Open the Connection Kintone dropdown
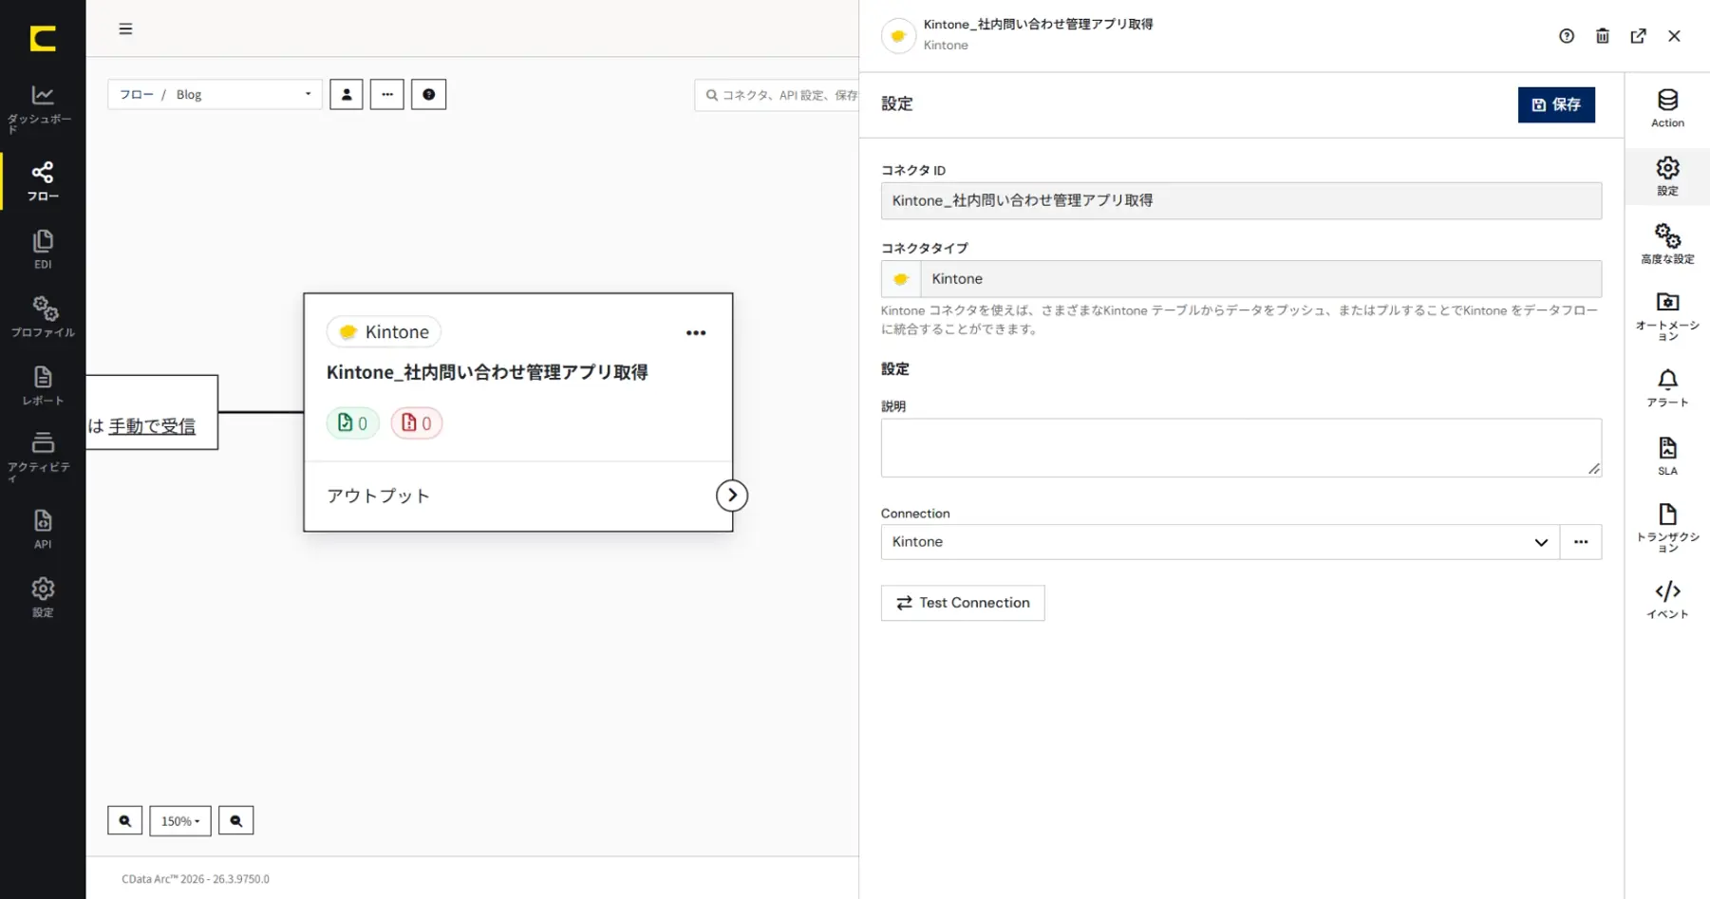This screenshot has height=899, width=1710. point(1220,542)
